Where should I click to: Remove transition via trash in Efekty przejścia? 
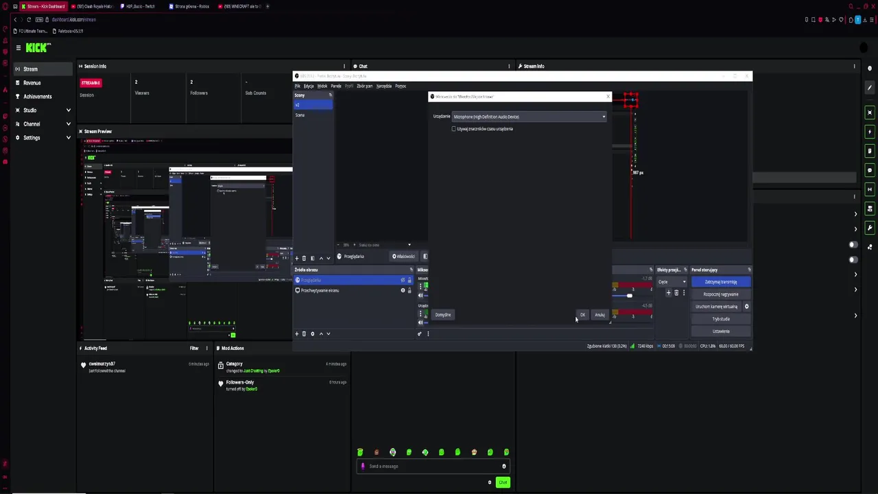[x=676, y=293]
